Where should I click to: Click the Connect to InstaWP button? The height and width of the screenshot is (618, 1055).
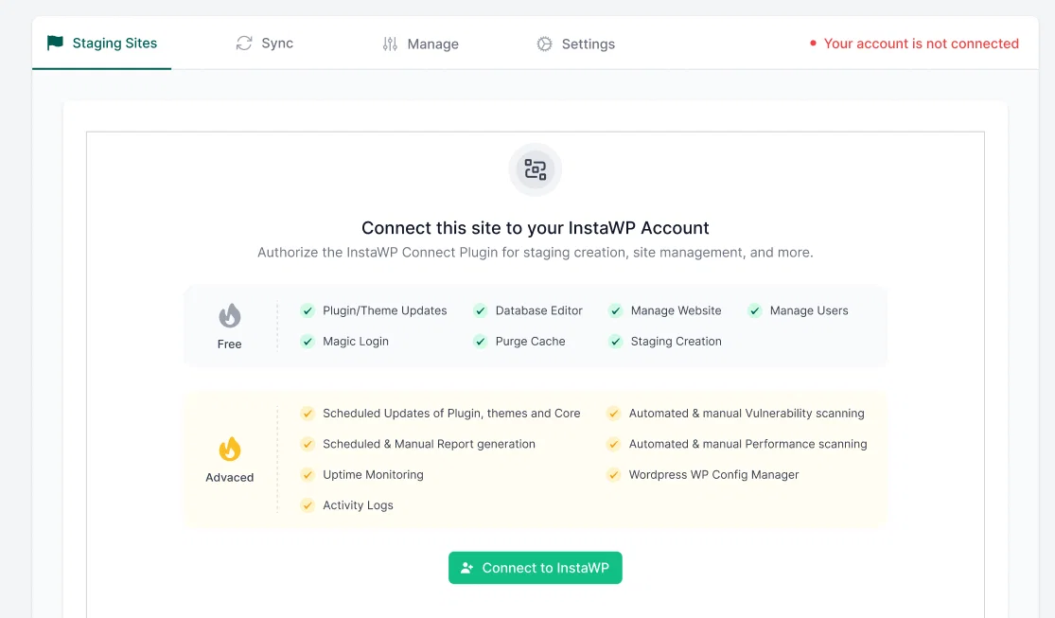click(x=535, y=568)
